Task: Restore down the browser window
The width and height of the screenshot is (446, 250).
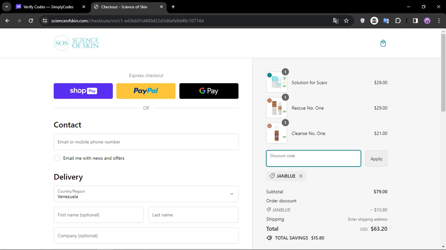Action: point(423,7)
